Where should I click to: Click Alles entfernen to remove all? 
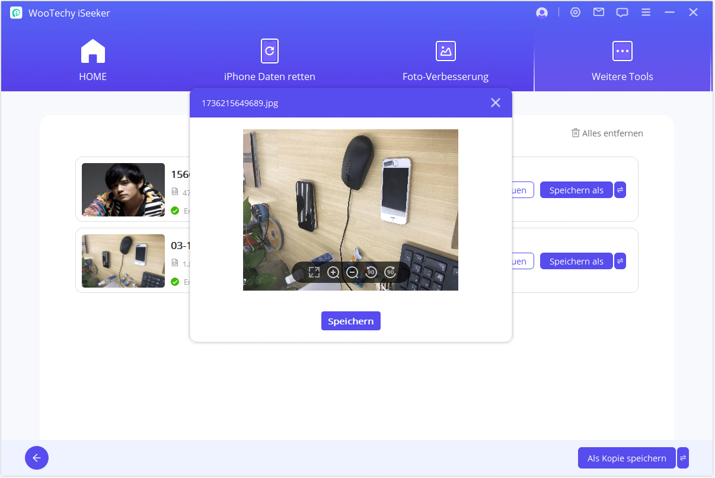coord(607,133)
